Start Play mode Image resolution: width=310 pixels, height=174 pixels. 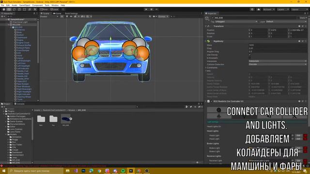[x=146, y=9]
